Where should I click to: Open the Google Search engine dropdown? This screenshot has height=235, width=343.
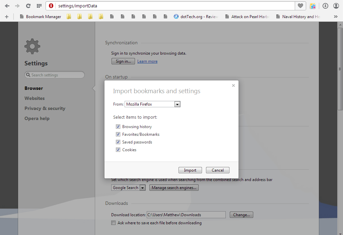pos(142,187)
